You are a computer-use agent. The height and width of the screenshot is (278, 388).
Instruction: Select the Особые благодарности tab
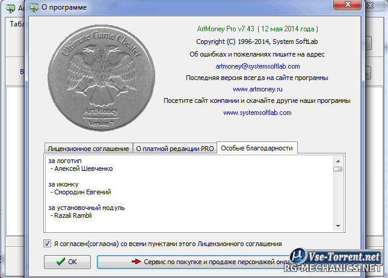pos(257,148)
